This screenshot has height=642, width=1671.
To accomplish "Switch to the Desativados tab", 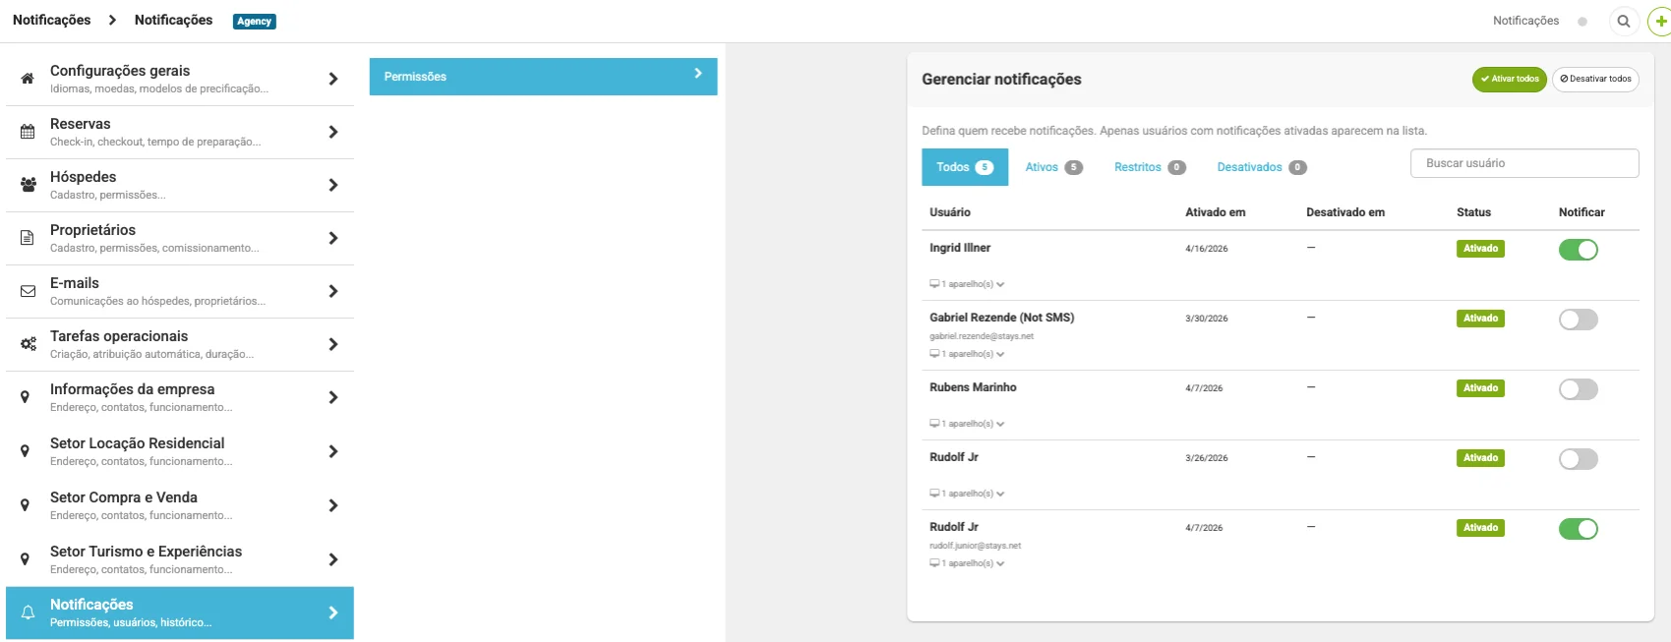I will pyautogui.click(x=1261, y=167).
